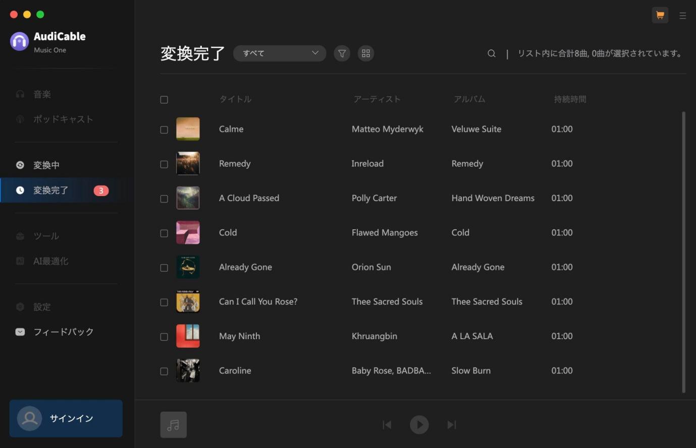Screen dimensions: 696x448
Task: Open the hamburger menu icon
Action: click(682, 16)
